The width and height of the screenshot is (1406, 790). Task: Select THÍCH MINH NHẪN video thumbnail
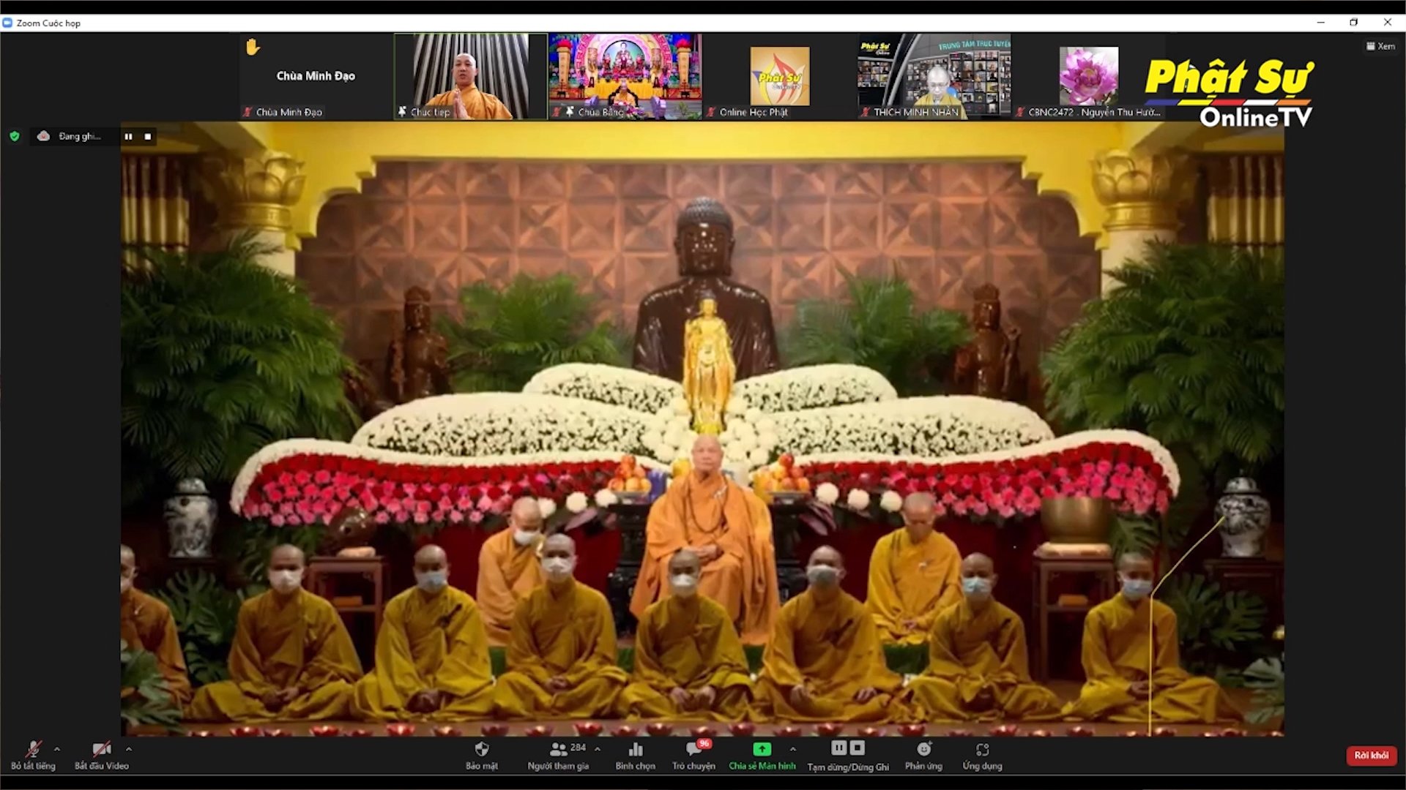934,76
